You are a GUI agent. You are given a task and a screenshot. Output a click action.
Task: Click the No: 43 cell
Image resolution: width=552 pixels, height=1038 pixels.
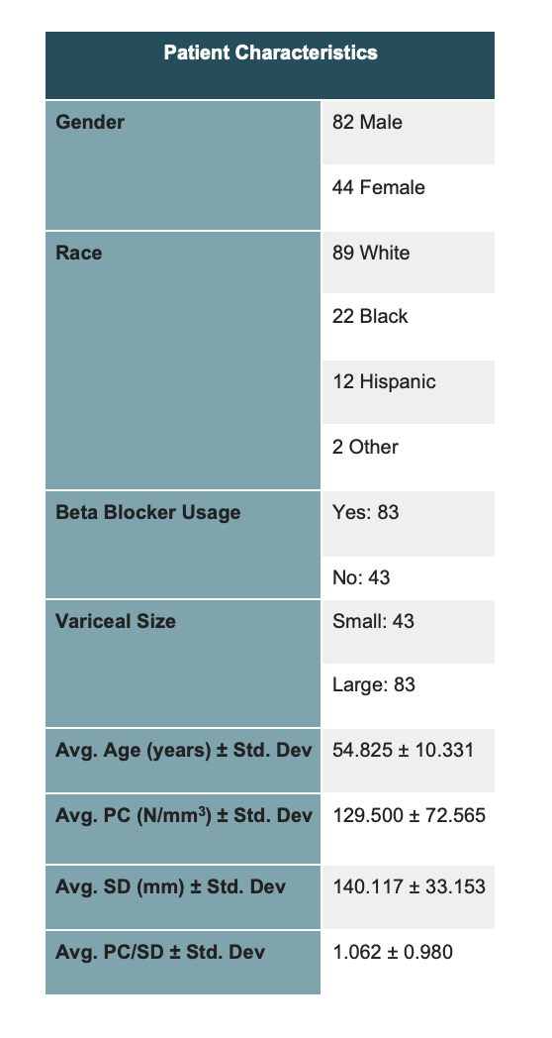408,577
